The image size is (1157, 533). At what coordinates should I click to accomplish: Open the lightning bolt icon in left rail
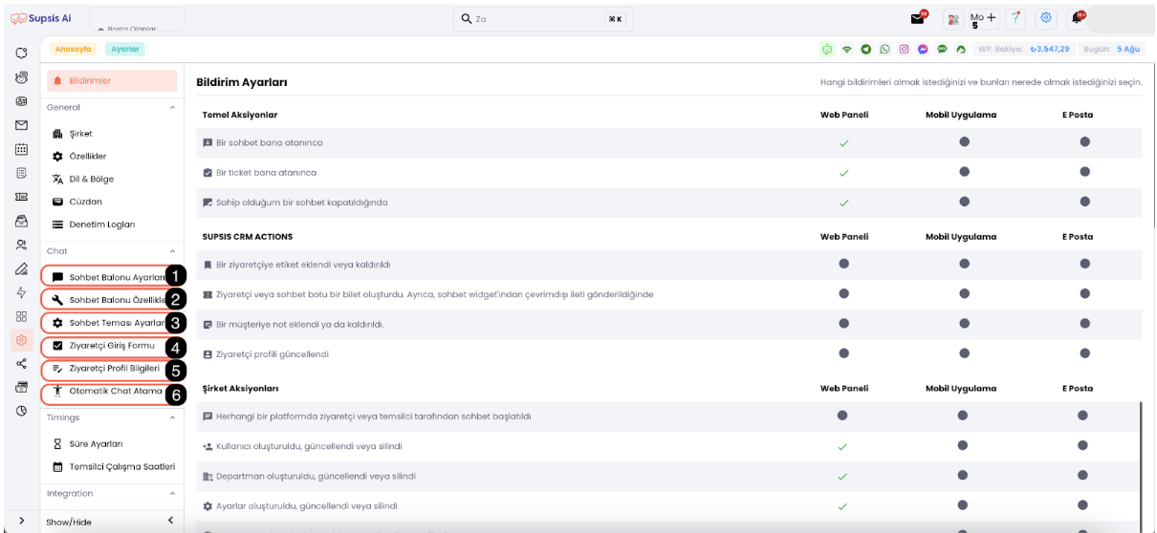click(21, 292)
